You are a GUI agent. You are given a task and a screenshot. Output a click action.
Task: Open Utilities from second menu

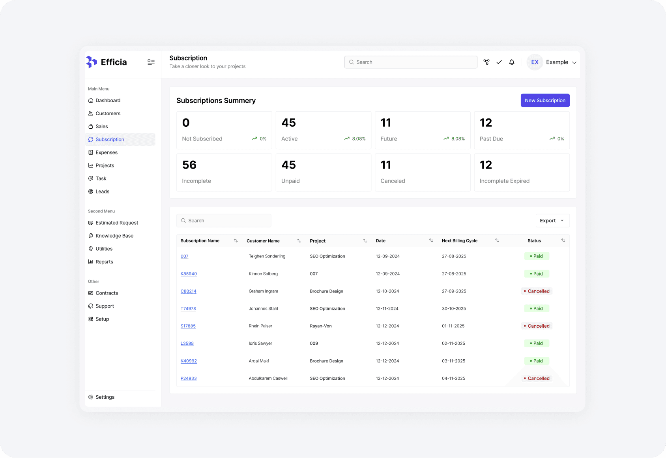click(120, 249)
